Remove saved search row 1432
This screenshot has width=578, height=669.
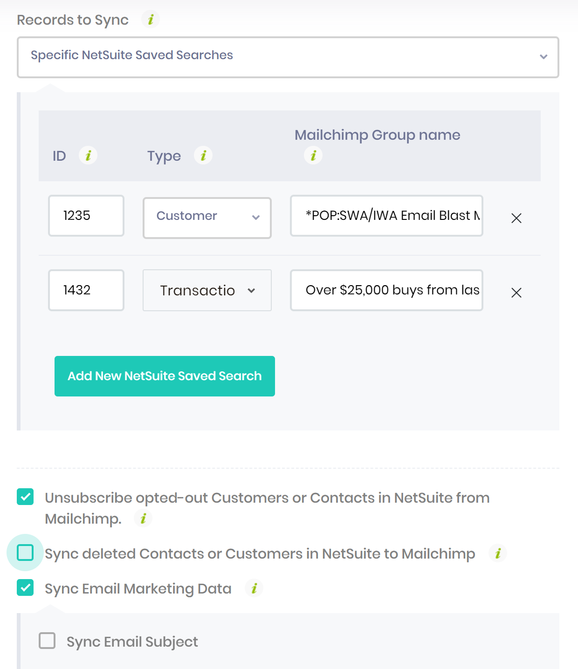pyautogui.click(x=516, y=292)
